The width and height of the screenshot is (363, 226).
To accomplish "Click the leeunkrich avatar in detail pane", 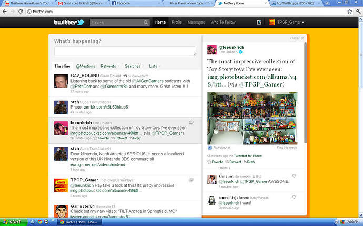I will (x=211, y=50).
